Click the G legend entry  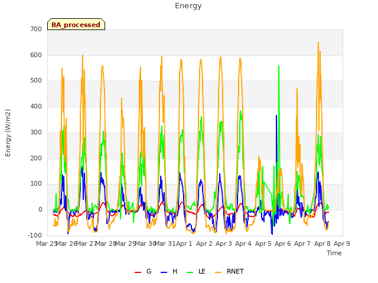(143, 271)
